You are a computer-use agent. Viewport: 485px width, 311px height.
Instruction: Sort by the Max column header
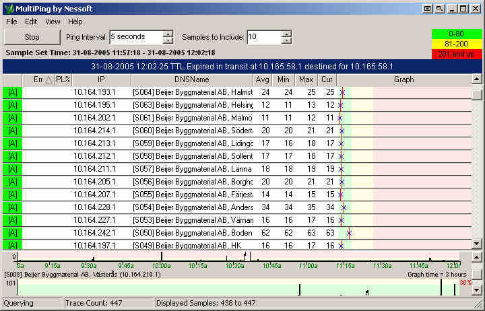pos(306,79)
